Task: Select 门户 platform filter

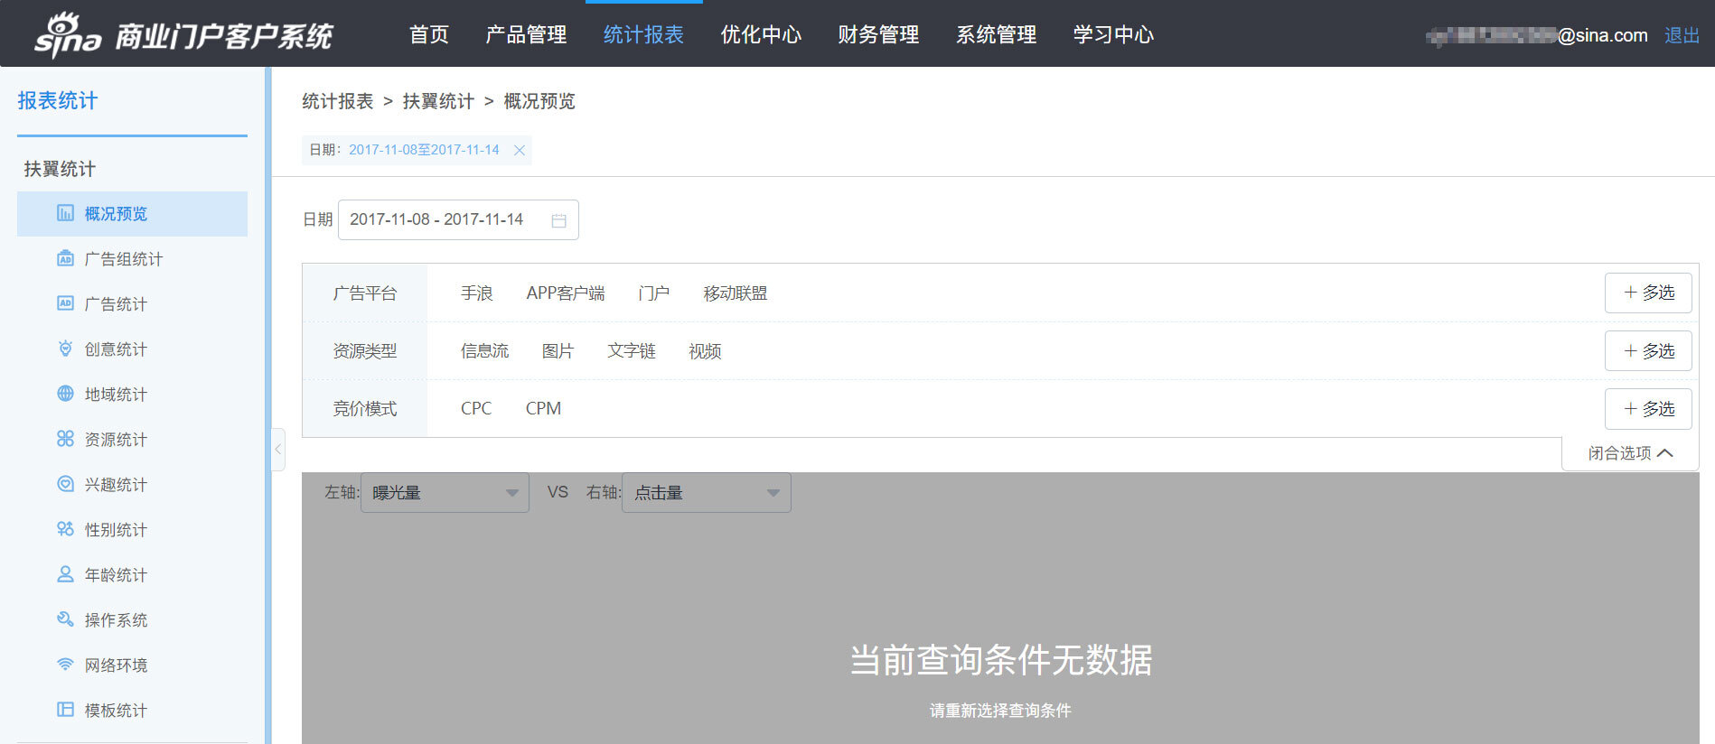Action: click(653, 293)
